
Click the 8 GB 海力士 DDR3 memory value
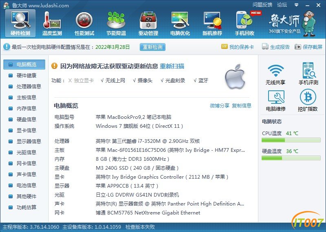132,159
